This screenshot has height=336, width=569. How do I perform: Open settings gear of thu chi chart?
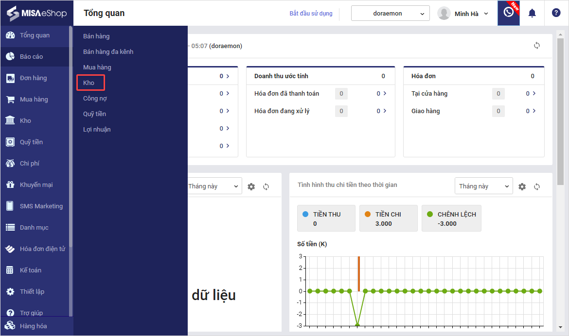coord(522,186)
